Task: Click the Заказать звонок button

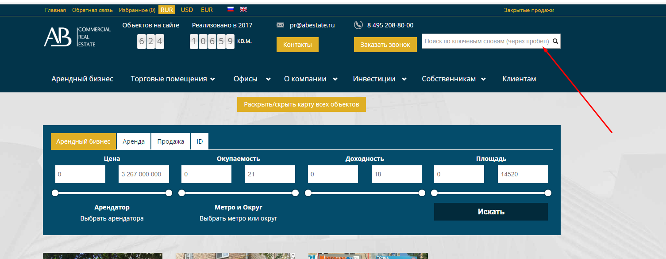Action: coord(385,45)
